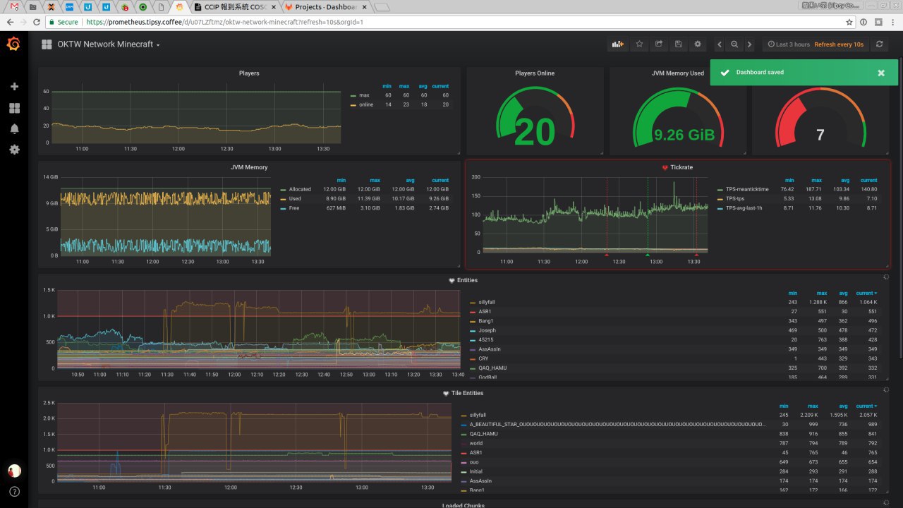This screenshot has height=508, width=903.
Task: Click the Players Online gauge showing 20
Action: [x=535, y=117]
